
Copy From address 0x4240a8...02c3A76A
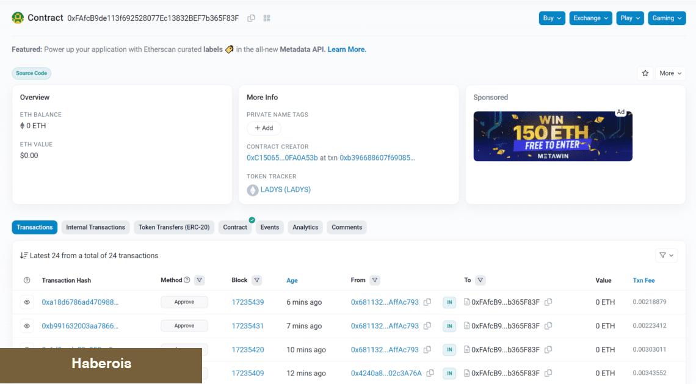point(430,374)
